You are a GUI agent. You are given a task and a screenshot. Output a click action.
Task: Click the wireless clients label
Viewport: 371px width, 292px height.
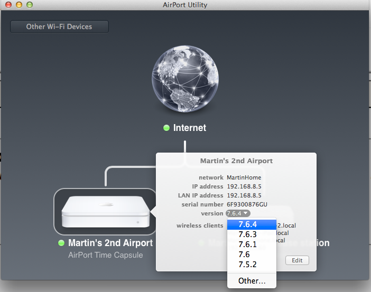coord(200,225)
